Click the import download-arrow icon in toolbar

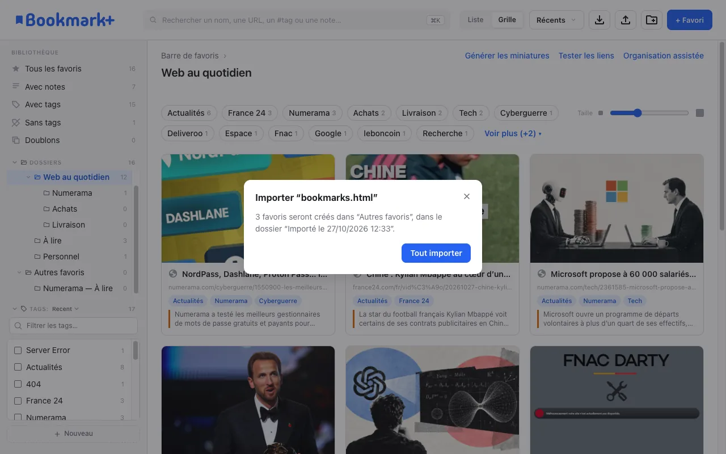[x=599, y=20]
